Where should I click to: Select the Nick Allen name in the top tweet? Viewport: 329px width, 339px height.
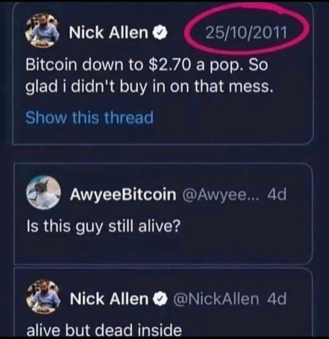(x=109, y=32)
